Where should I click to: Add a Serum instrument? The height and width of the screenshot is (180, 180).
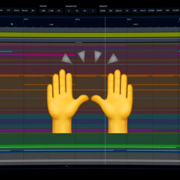click(x=25, y=10)
